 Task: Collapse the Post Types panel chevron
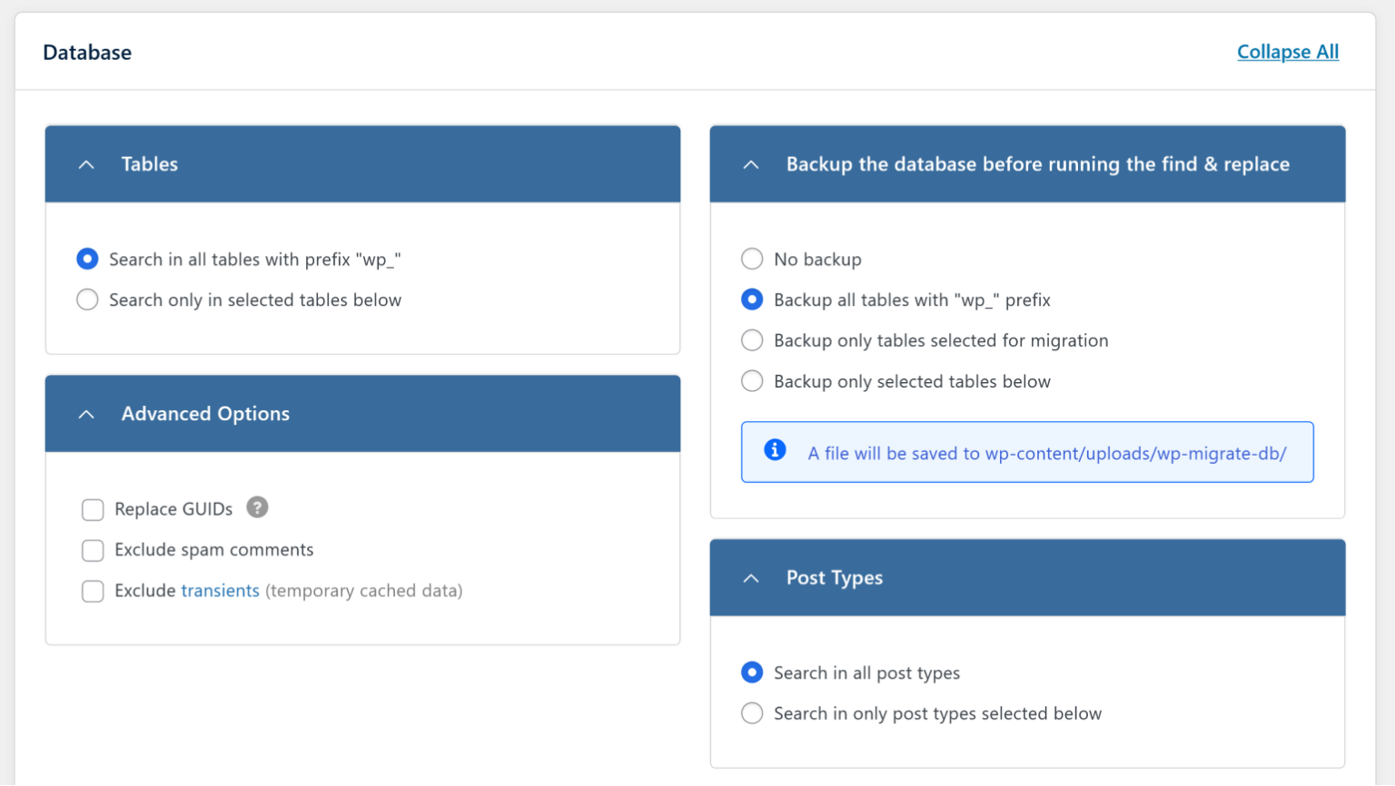tap(751, 578)
